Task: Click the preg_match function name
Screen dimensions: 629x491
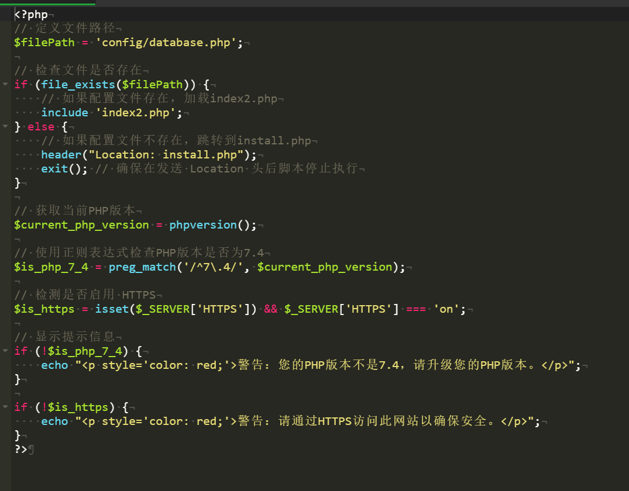Action: 142,267
